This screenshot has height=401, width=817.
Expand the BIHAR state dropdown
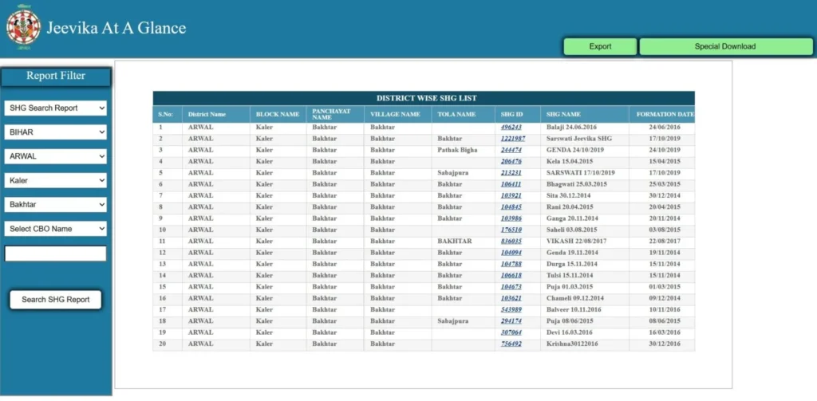tap(55, 132)
